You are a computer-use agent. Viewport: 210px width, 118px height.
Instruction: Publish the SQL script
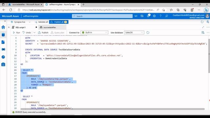coord(43,32)
